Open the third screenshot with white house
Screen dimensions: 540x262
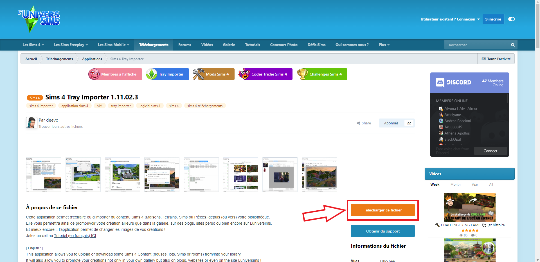(122, 175)
